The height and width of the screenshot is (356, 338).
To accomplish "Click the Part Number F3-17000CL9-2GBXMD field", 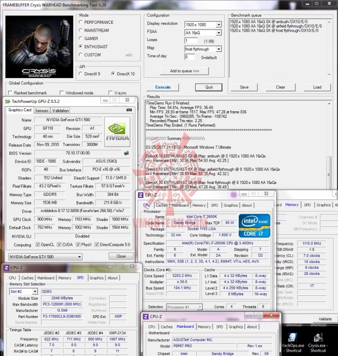I will click(62, 316).
